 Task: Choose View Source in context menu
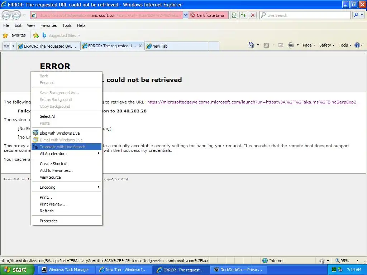point(66,177)
